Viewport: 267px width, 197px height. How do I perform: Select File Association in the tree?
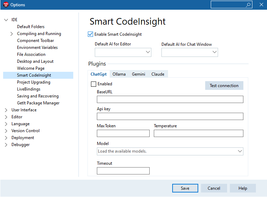pyautogui.click(x=31, y=54)
